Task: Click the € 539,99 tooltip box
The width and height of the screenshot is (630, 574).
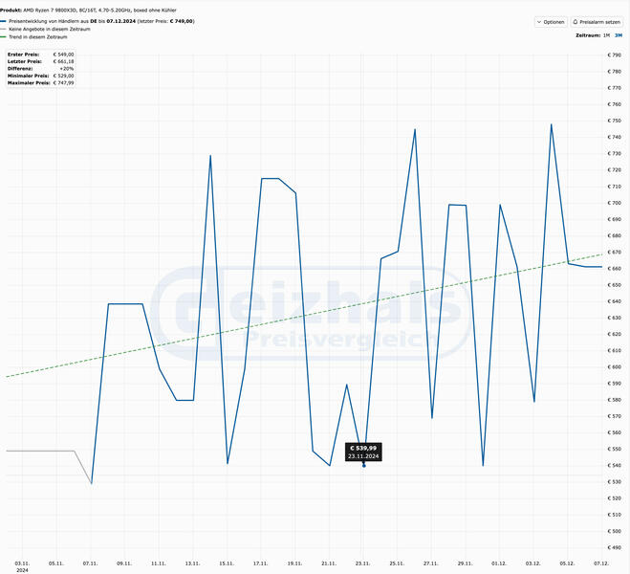Action: tap(363, 452)
